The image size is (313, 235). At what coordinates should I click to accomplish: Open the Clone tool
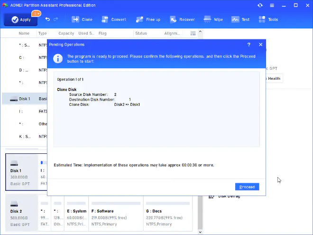coord(81,19)
